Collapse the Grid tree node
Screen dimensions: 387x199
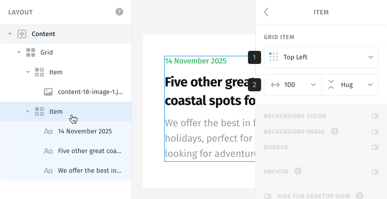pyautogui.click(x=19, y=52)
